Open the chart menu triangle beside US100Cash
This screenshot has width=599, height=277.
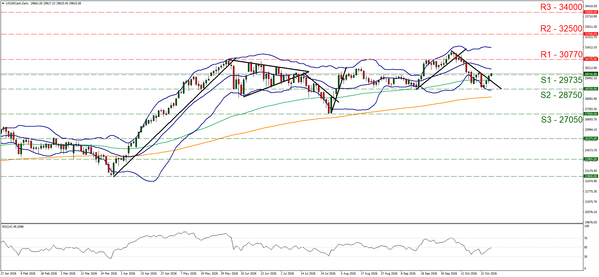click(3, 3)
